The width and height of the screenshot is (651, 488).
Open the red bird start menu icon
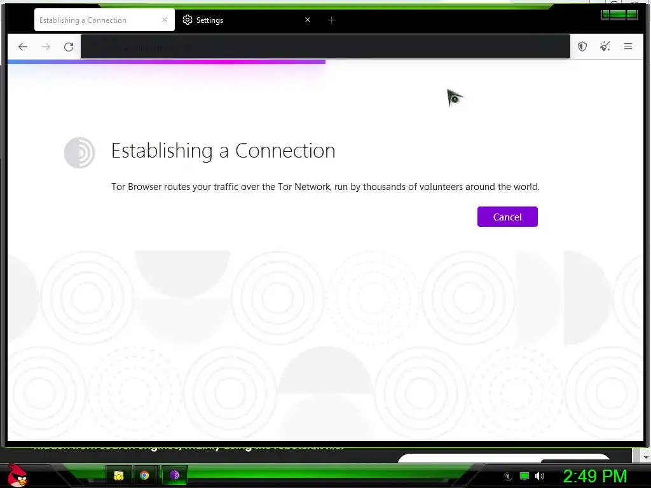(17, 475)
